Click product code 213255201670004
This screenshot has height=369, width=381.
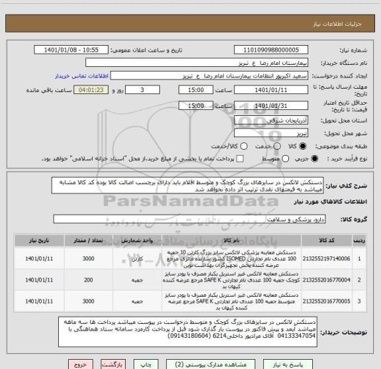coord(326,280)
